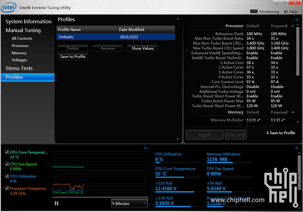Pause the monitoring graph
This screenshot has height=212, width=303.
click(56, 203)
